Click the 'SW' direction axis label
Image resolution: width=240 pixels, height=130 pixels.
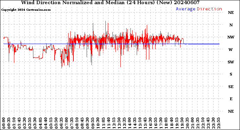tap(231, 62)
